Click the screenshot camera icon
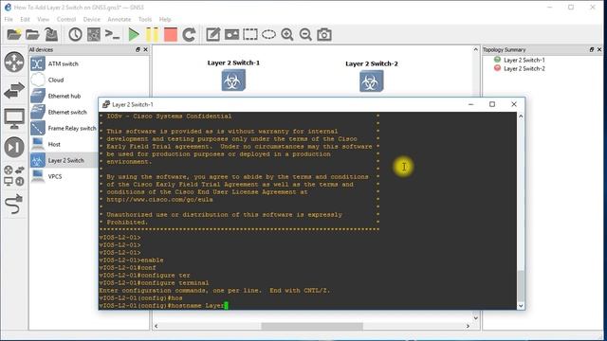607x341 pixels. pos(324,35)
